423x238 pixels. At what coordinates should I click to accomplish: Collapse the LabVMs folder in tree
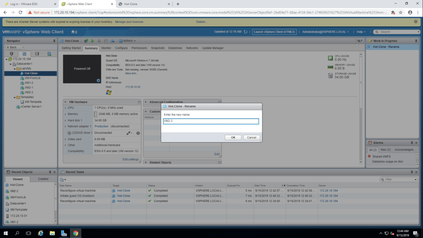pyautogui.click(x=15, y=69)
